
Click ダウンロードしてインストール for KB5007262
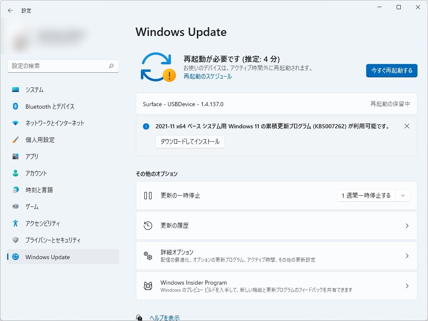pyautogui.click(x=190, y=142)
